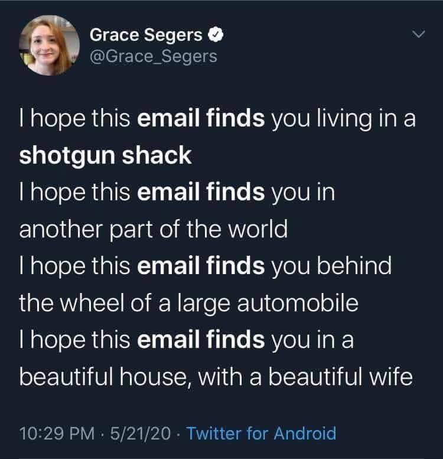
Task: Open the tweet options chevron menu
Action: point(418,37)
